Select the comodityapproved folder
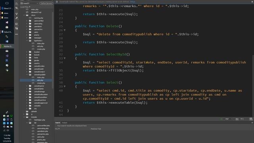The image size is (254, 143). (x=40, y=103)
